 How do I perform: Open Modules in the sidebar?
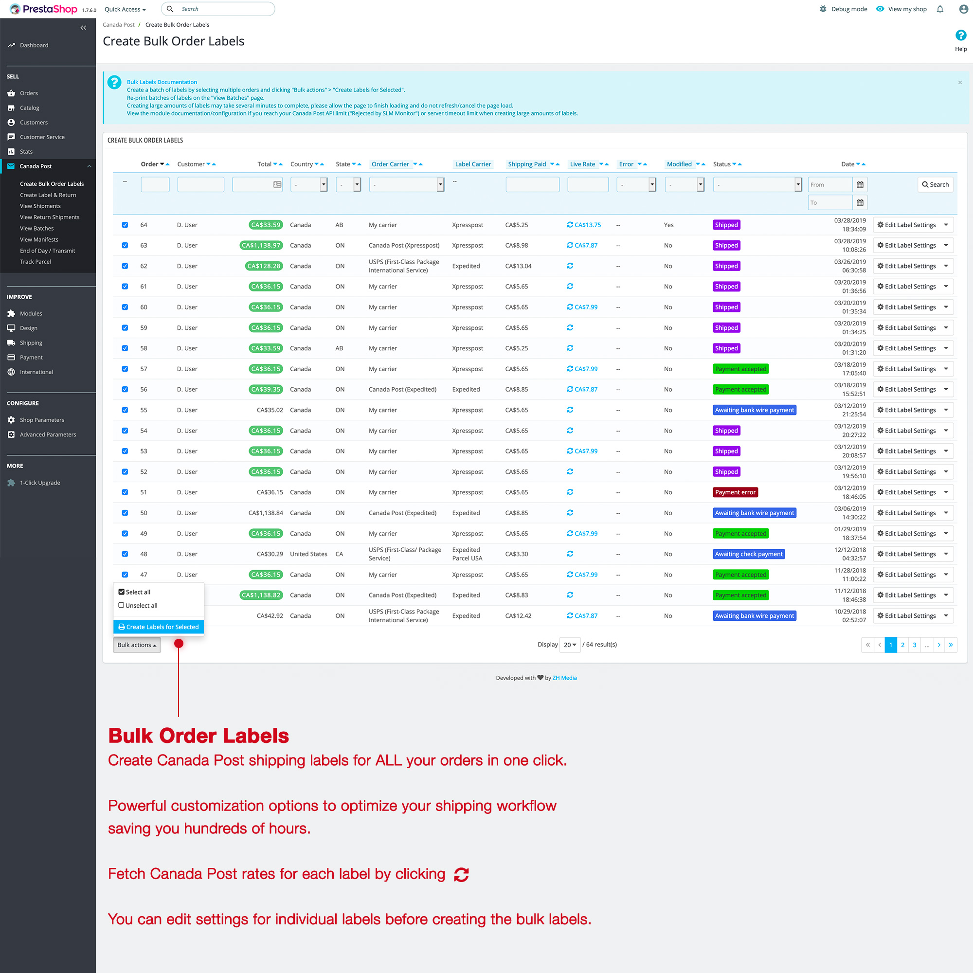click(31, 313)
